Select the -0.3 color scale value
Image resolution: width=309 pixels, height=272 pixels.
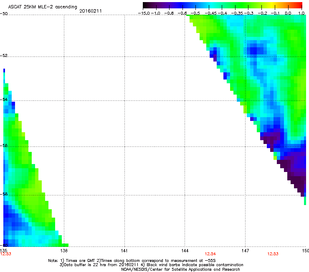click(249, 13)
